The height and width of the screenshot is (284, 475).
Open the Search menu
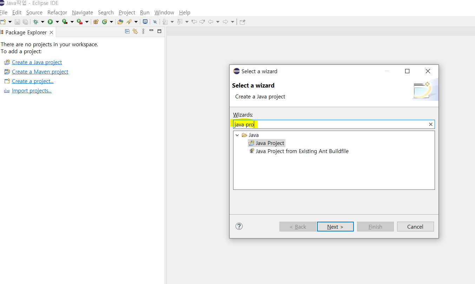[x=106, y=13]
